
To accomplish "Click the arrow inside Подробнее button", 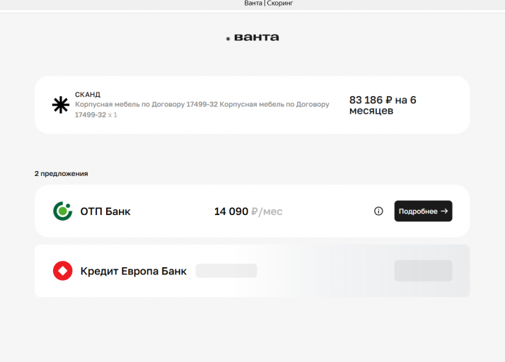I will [x=444, y=211].
